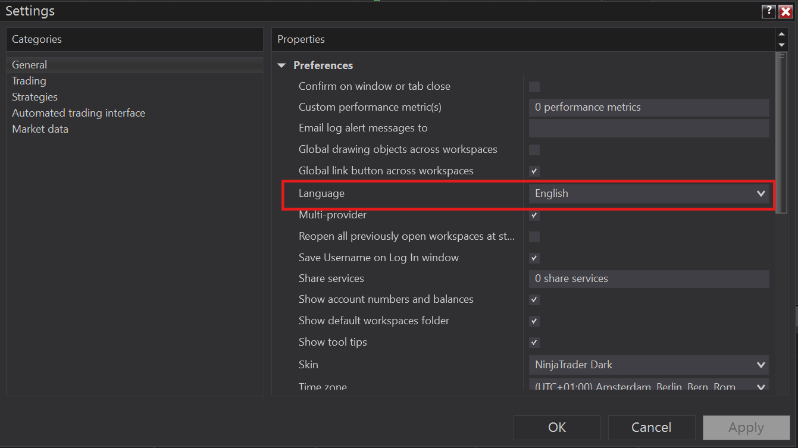Turn off "Show default workspaces folder"
Screen dimensions: 798x448
point(534,321)
